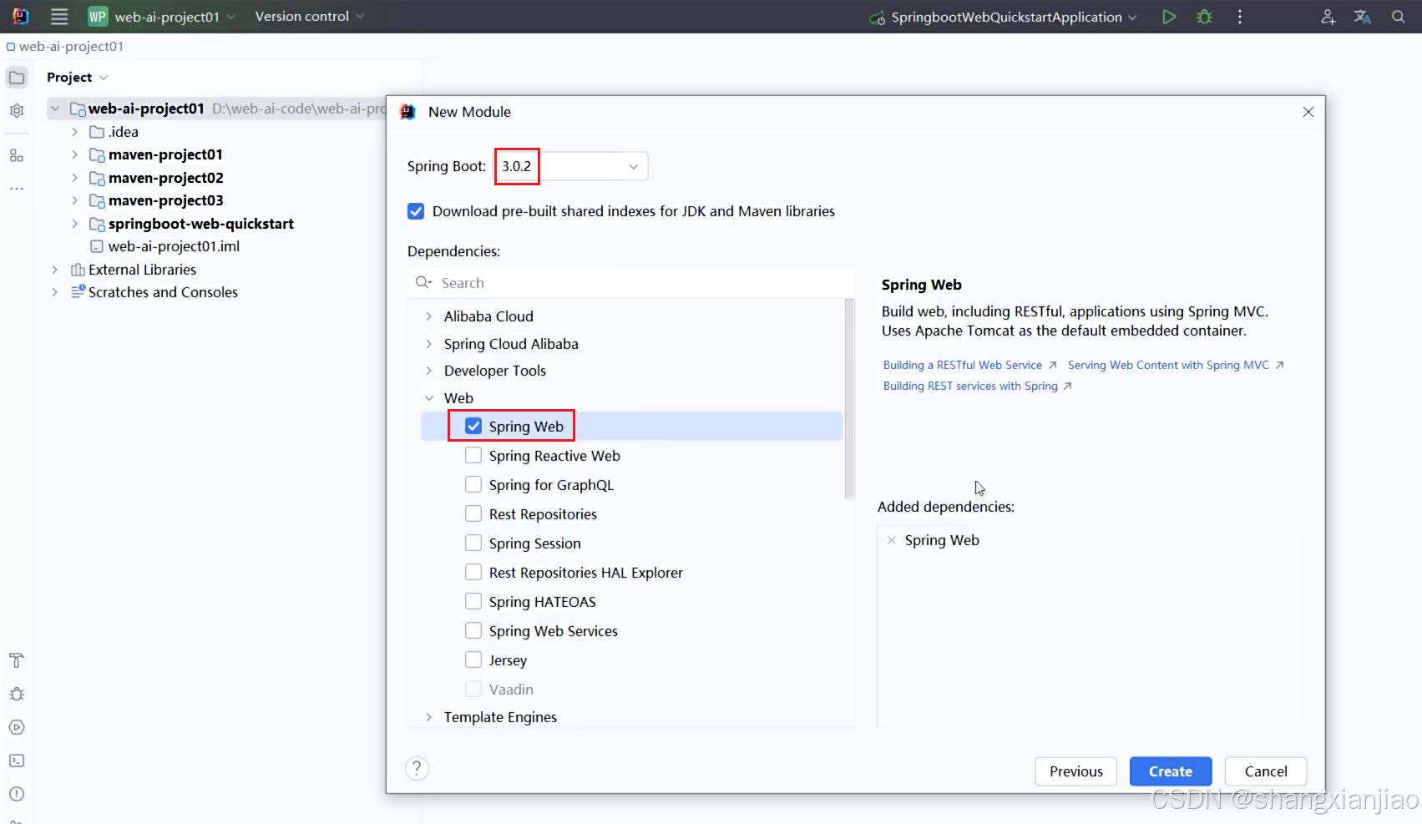This screenshot has height=824, width=1422.
Task: Select maven-project03 in the project tree
Action: [x=165, y=200]
